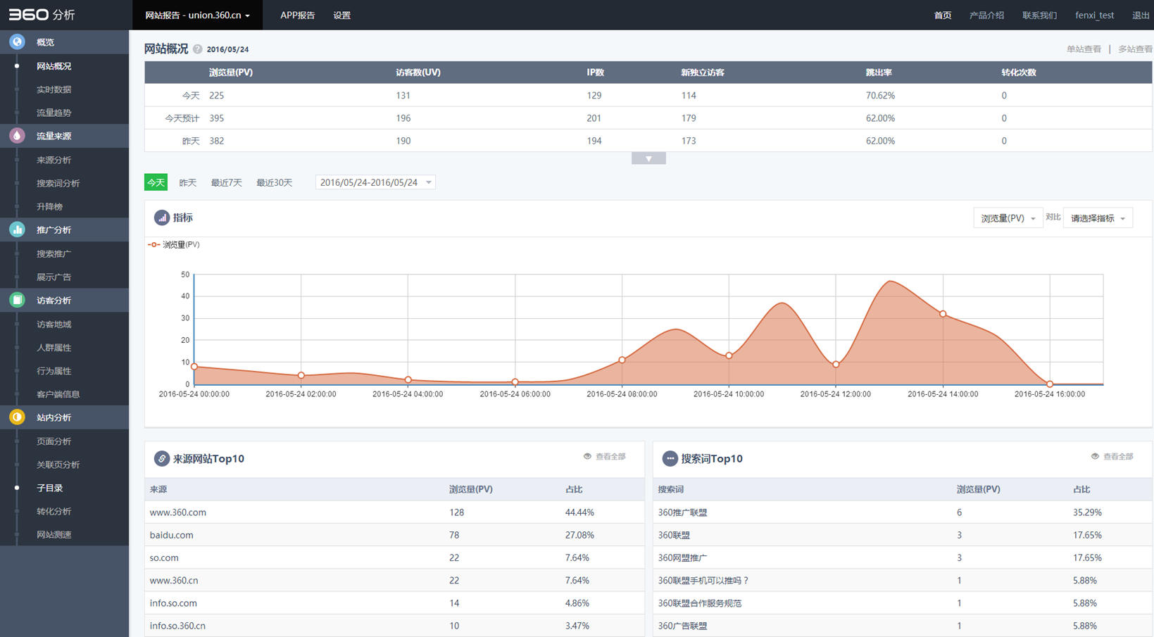Viewport: 1154px width, 637px height.
Task: Click the 来源网站Top10 link icon
Action: tap(162, 459)
